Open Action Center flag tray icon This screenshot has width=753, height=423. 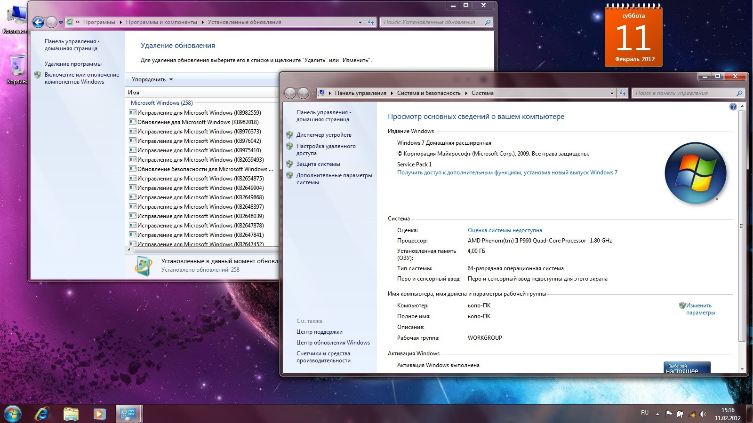(x=669, y=415)
